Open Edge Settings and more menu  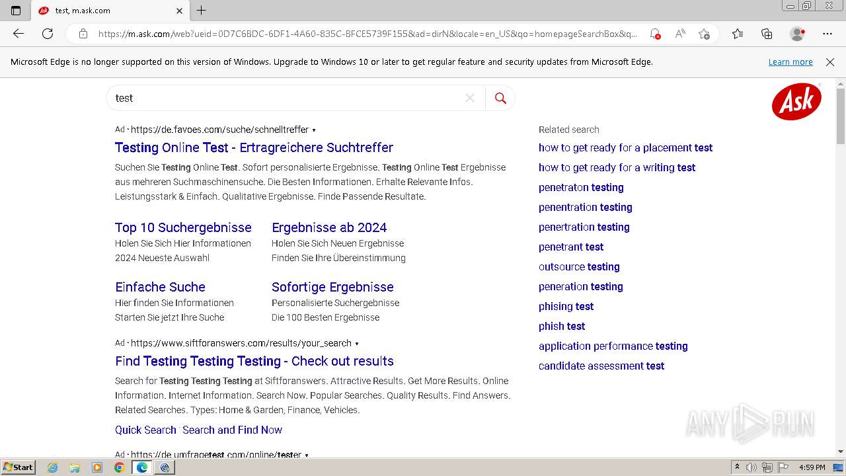pyautogui.click(x=827, y=34)
